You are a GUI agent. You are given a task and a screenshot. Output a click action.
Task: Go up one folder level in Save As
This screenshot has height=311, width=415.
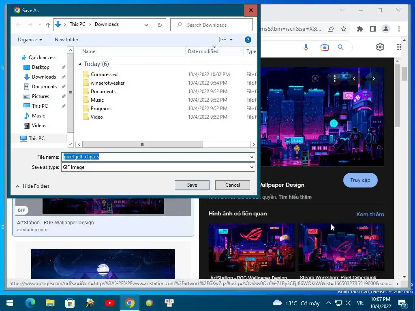pos(48,25)
